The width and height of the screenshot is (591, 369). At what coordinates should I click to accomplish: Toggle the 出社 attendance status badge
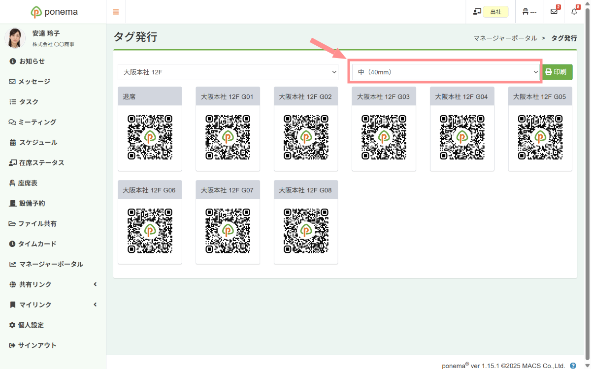click(x=495, y=12)
